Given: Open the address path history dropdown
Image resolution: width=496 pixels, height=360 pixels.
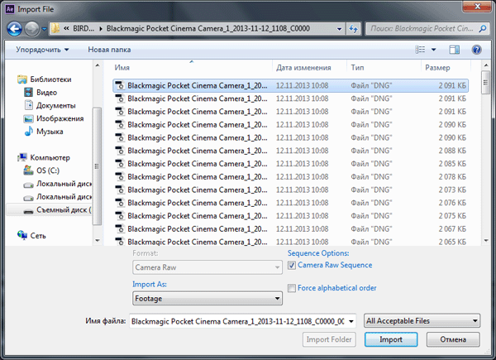Looking at the screenshot, I should tap(340, 29).
